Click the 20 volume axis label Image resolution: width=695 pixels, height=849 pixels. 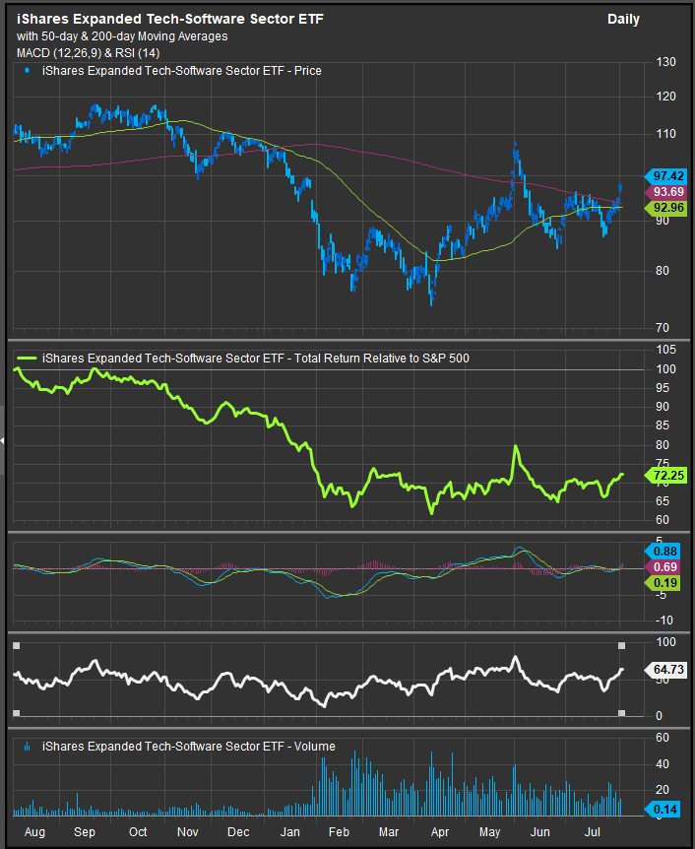[663, 790]
